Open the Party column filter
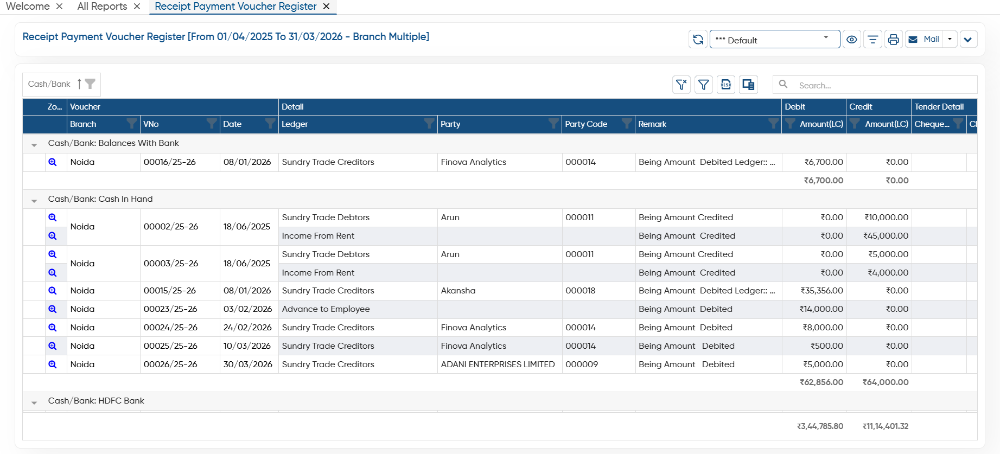This screenshot has width=1000, height=454. pos(553,124)
